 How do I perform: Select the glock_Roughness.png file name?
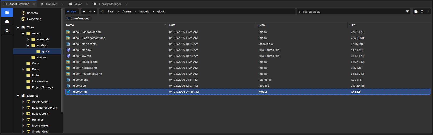[87, 74]
